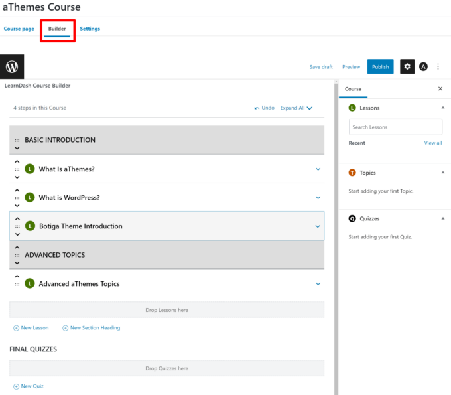Move Basic Introduction section down

coord(17,148)
